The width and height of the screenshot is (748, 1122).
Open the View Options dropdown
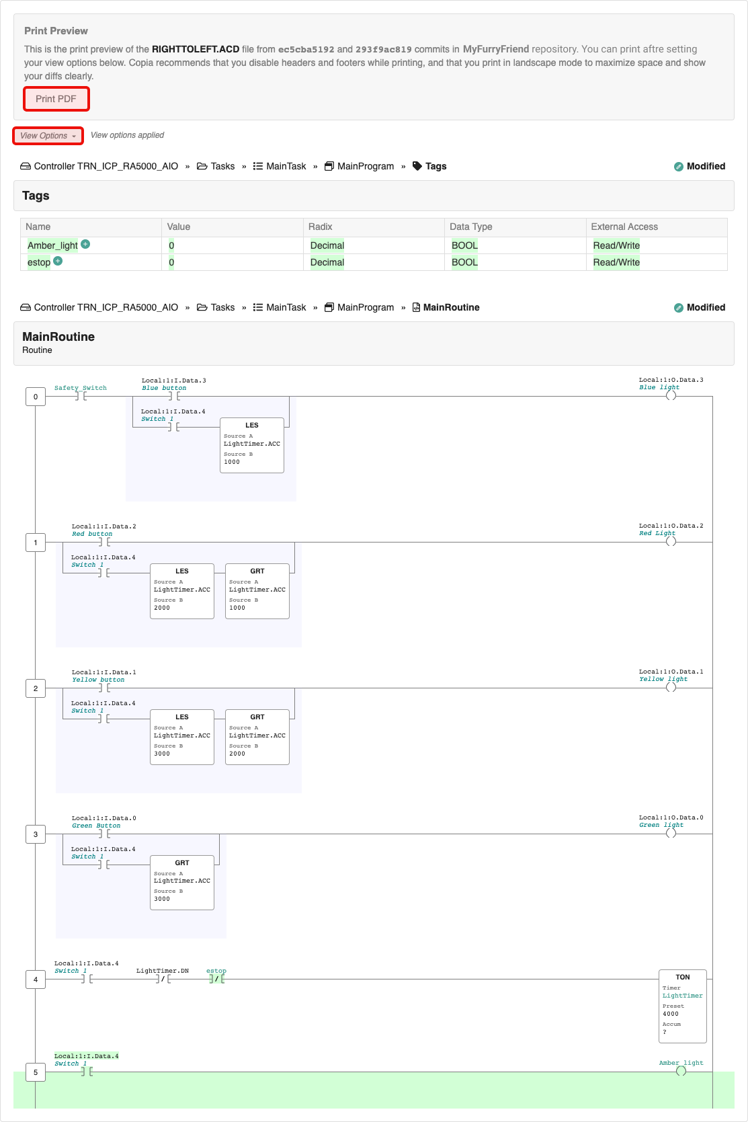tap(48, 136)
